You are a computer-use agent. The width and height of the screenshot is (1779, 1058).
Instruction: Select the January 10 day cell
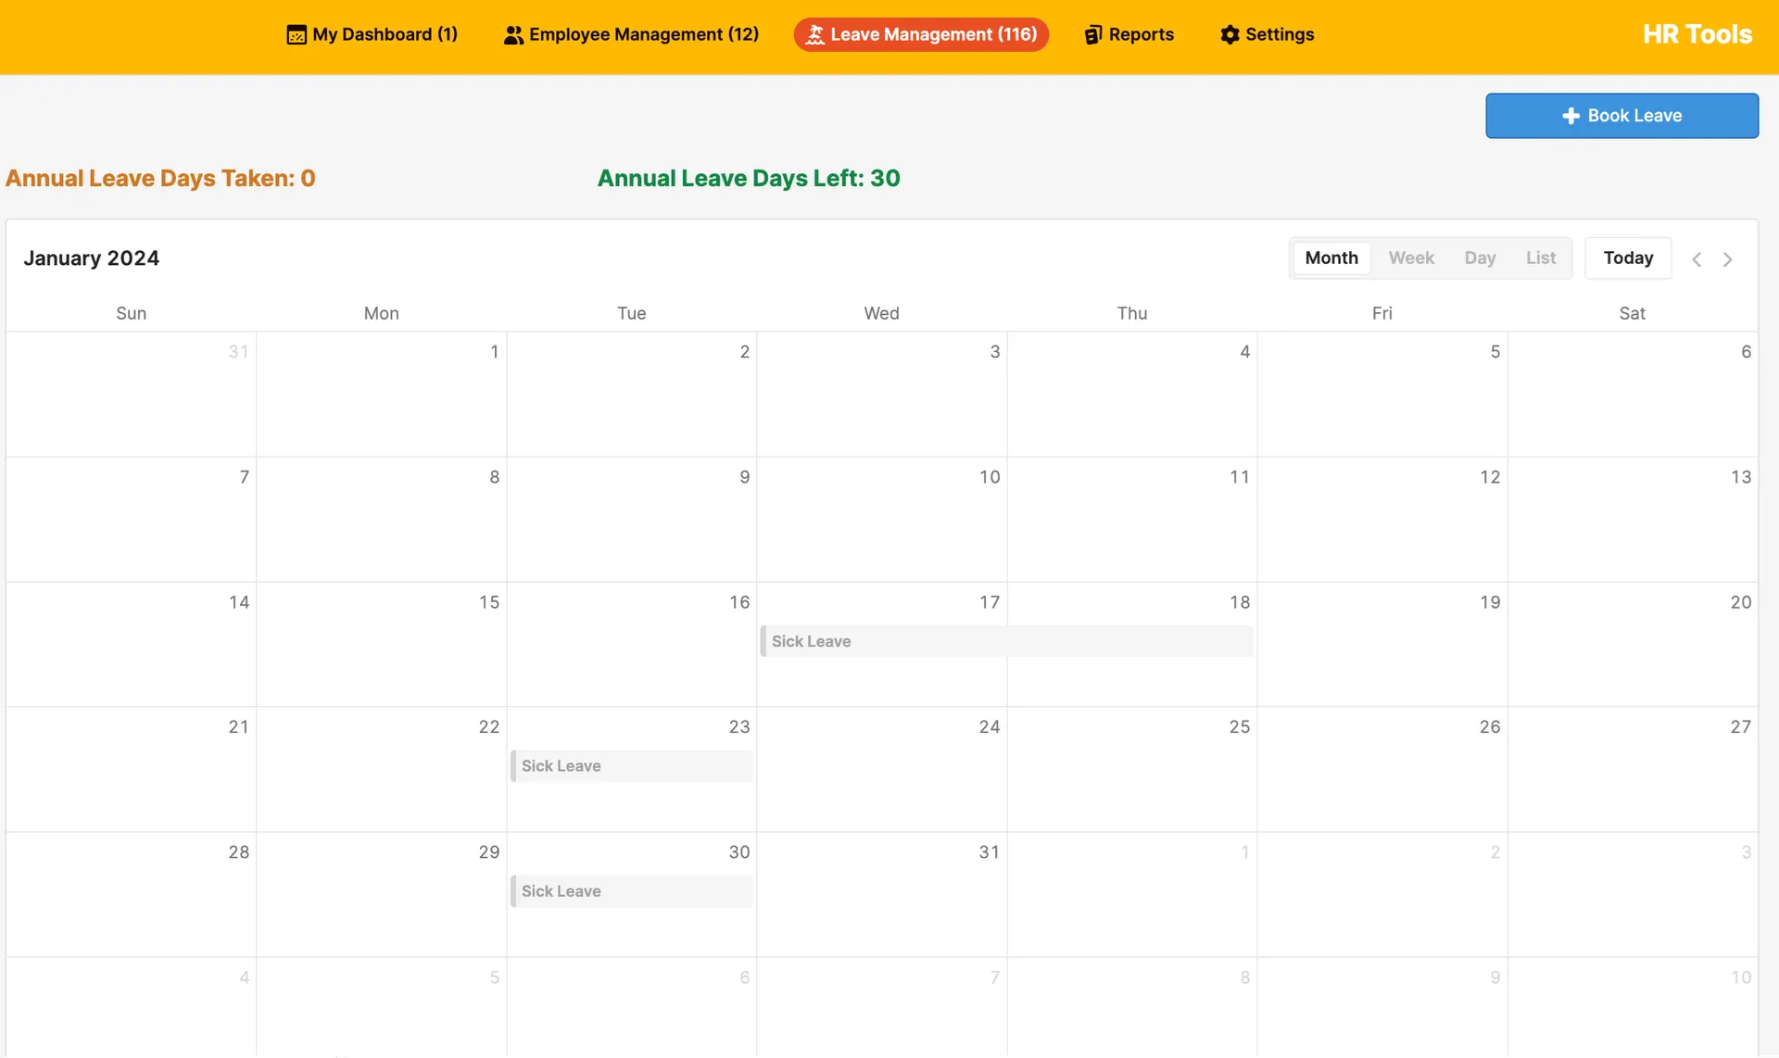pos(882,519)
